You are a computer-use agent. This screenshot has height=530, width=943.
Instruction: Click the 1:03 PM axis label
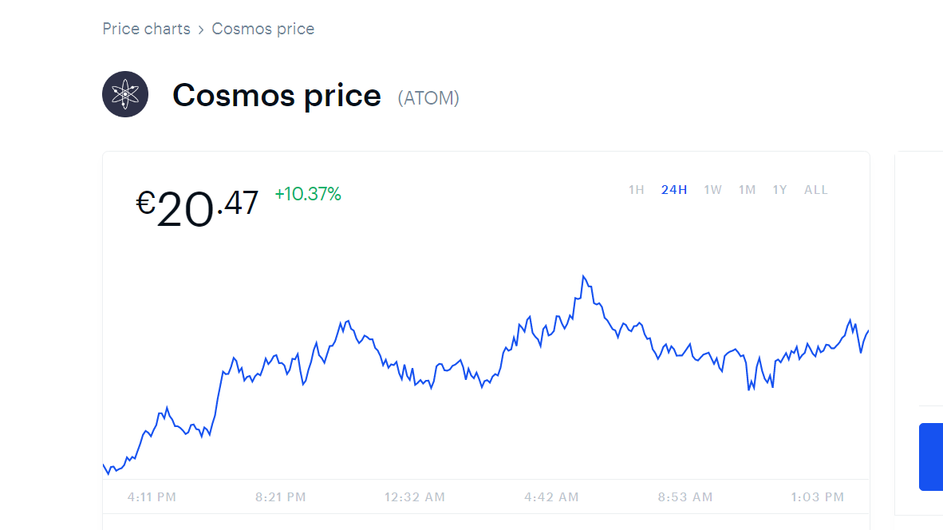coord(817,497)
